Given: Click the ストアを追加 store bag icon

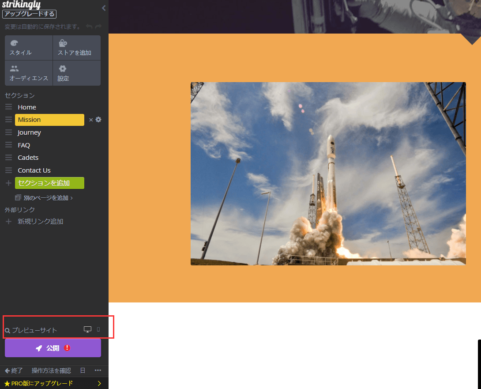Looking at the screenshot, I should (x=63, y=43).
